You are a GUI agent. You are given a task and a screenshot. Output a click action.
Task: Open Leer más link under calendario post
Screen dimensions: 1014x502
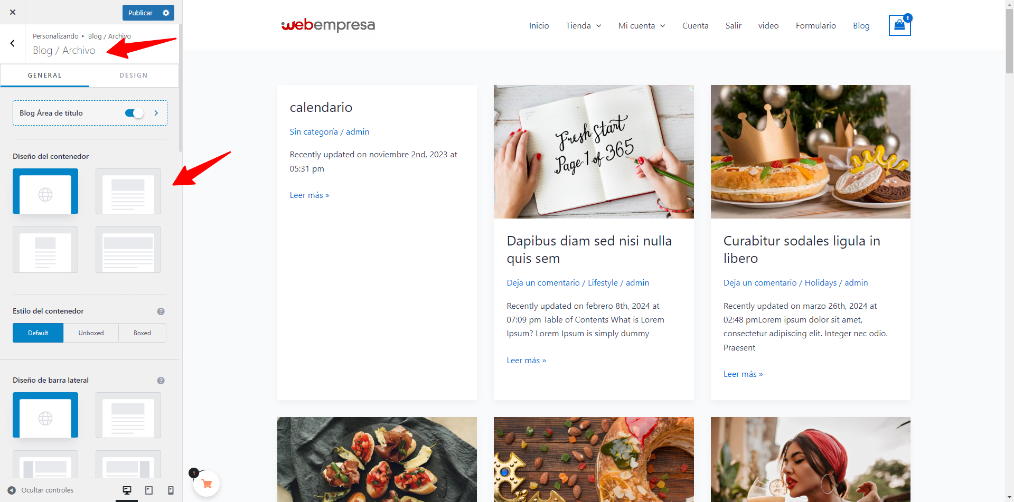click(x=309, y=195)
